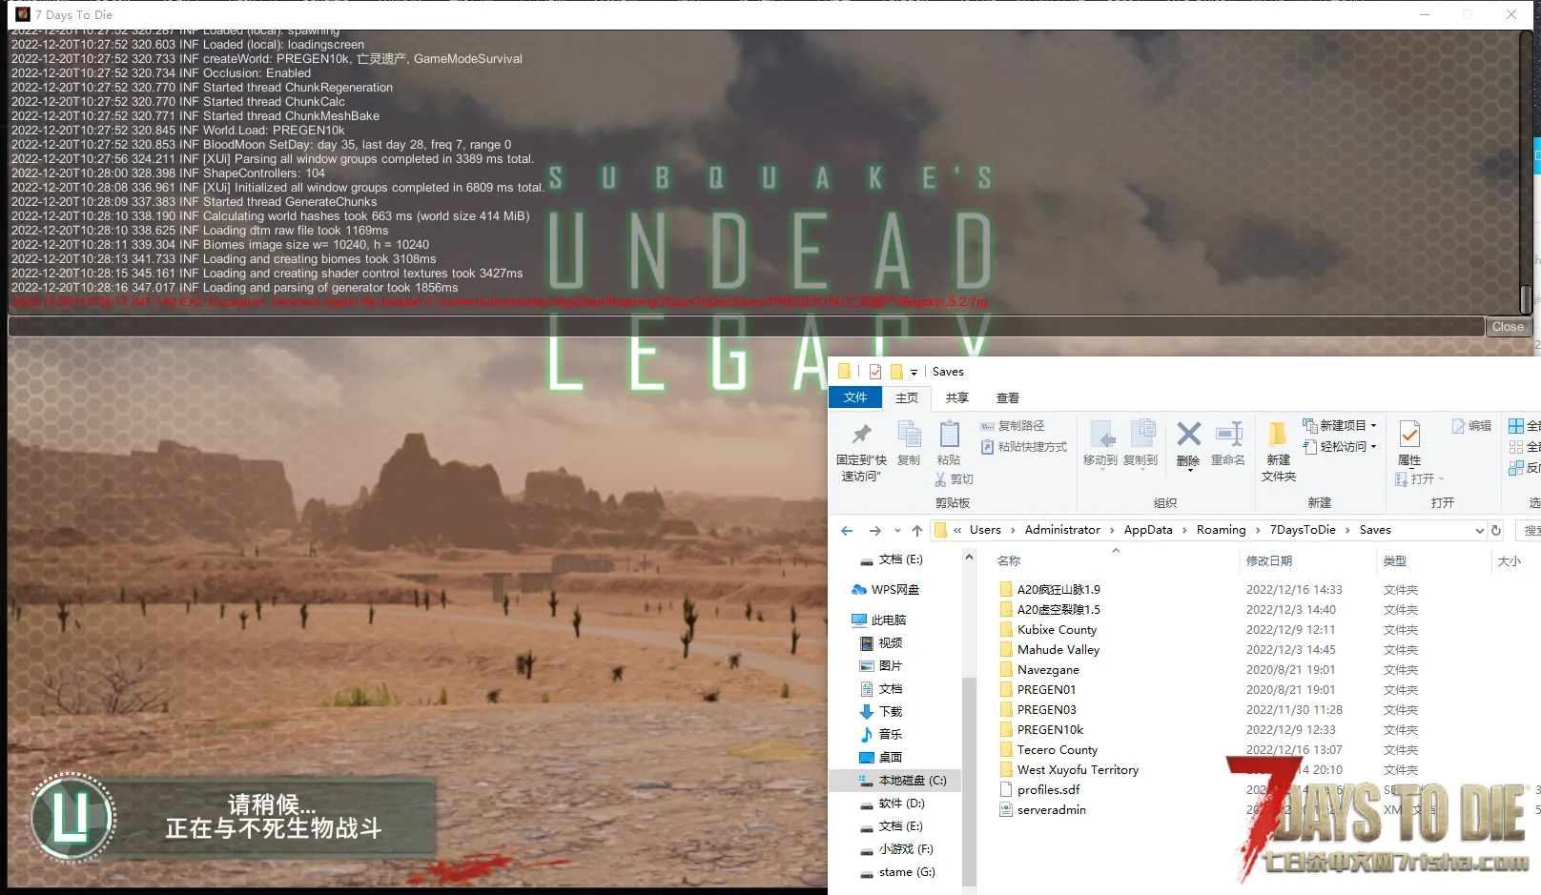Click Paste Shortcut option in the ribbon
Screen dimensions: 1541x895
(x=1023, y=447)
